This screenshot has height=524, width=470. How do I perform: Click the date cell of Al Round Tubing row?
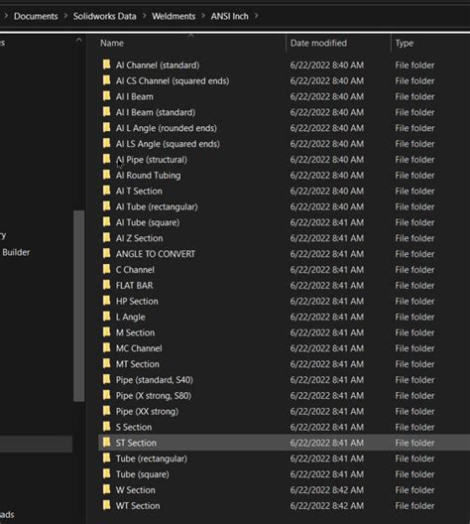[x=327, y=175]
